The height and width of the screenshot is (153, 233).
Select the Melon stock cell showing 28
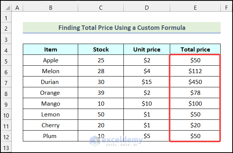(101, 71)
